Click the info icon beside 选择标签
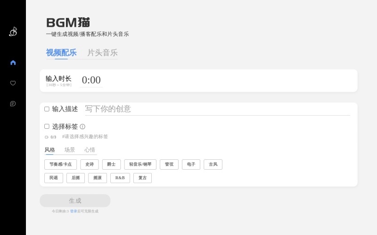 (x=82, y=126)
